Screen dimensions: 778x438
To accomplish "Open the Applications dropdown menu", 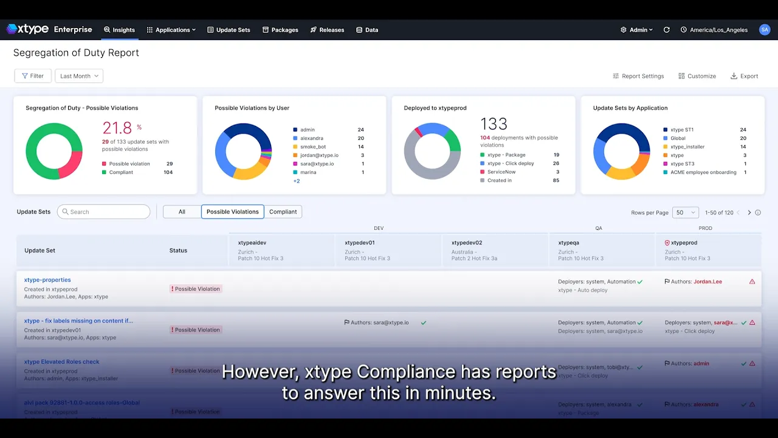I will point(171,30).
